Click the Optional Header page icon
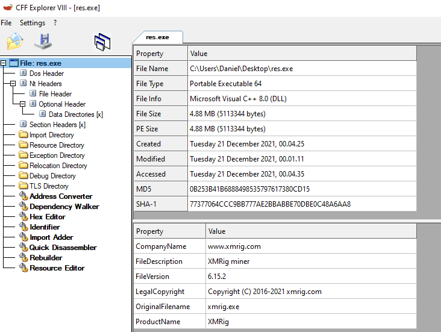The width and height of the screenshot is (441, 332). coord(33,104)
